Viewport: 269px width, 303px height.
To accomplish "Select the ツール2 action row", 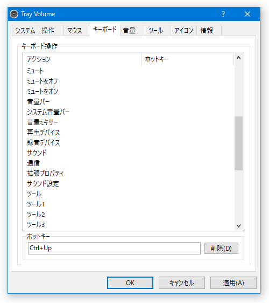I will click(129, 215).
